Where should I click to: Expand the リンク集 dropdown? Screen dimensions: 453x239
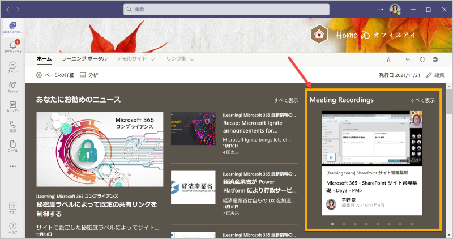point(180,59)
